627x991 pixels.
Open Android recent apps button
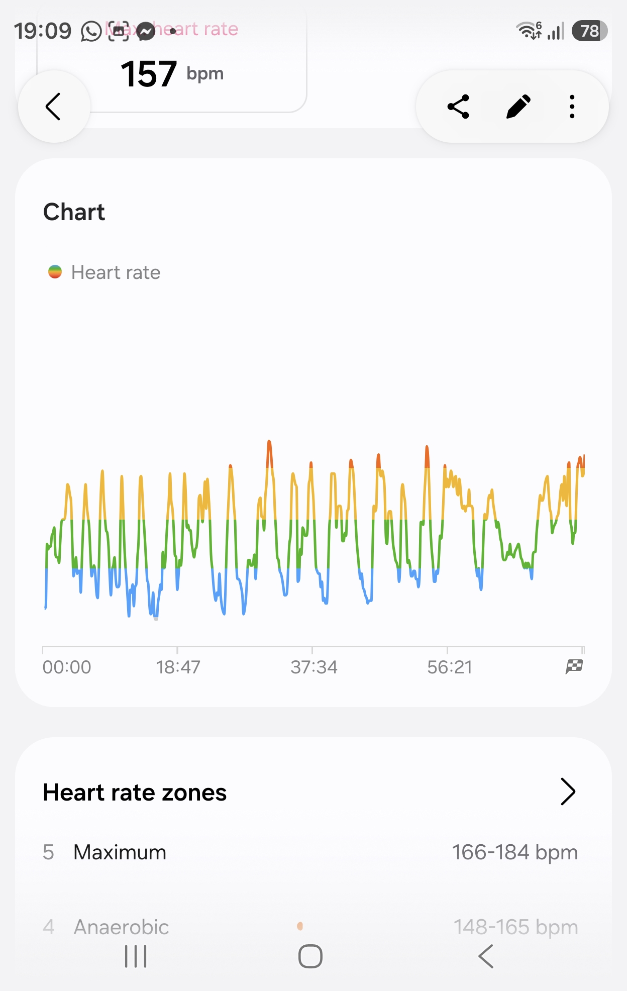[x=136, y=956]
